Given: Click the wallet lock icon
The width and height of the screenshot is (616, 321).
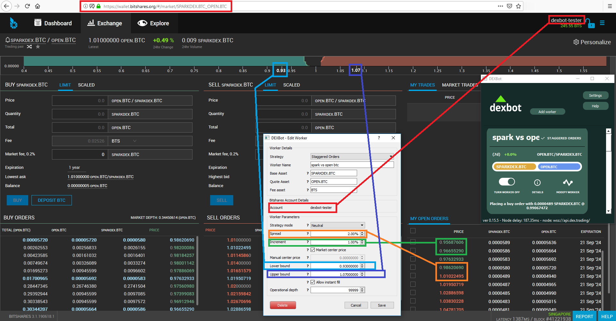Looking at the screenshot, I should [590, 23].
